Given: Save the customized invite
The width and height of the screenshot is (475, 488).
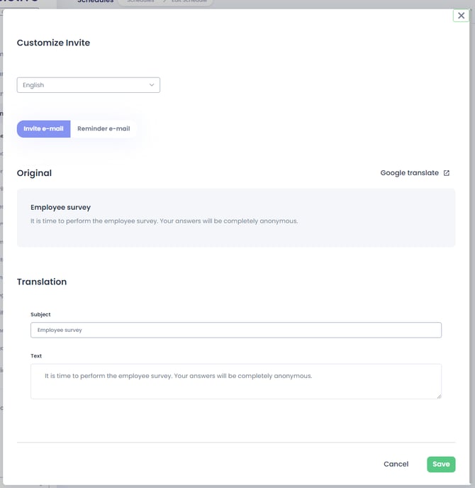Looking at the screenshot, I should click(x=441, y=464).
